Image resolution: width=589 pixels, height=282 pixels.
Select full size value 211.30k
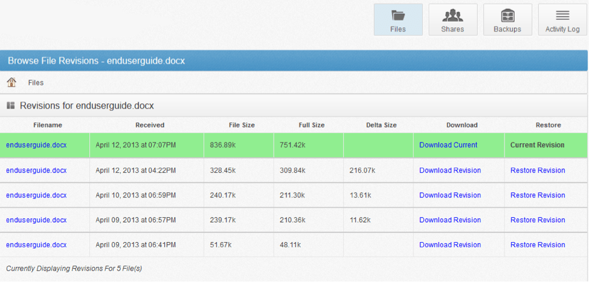tap(292, 195)
